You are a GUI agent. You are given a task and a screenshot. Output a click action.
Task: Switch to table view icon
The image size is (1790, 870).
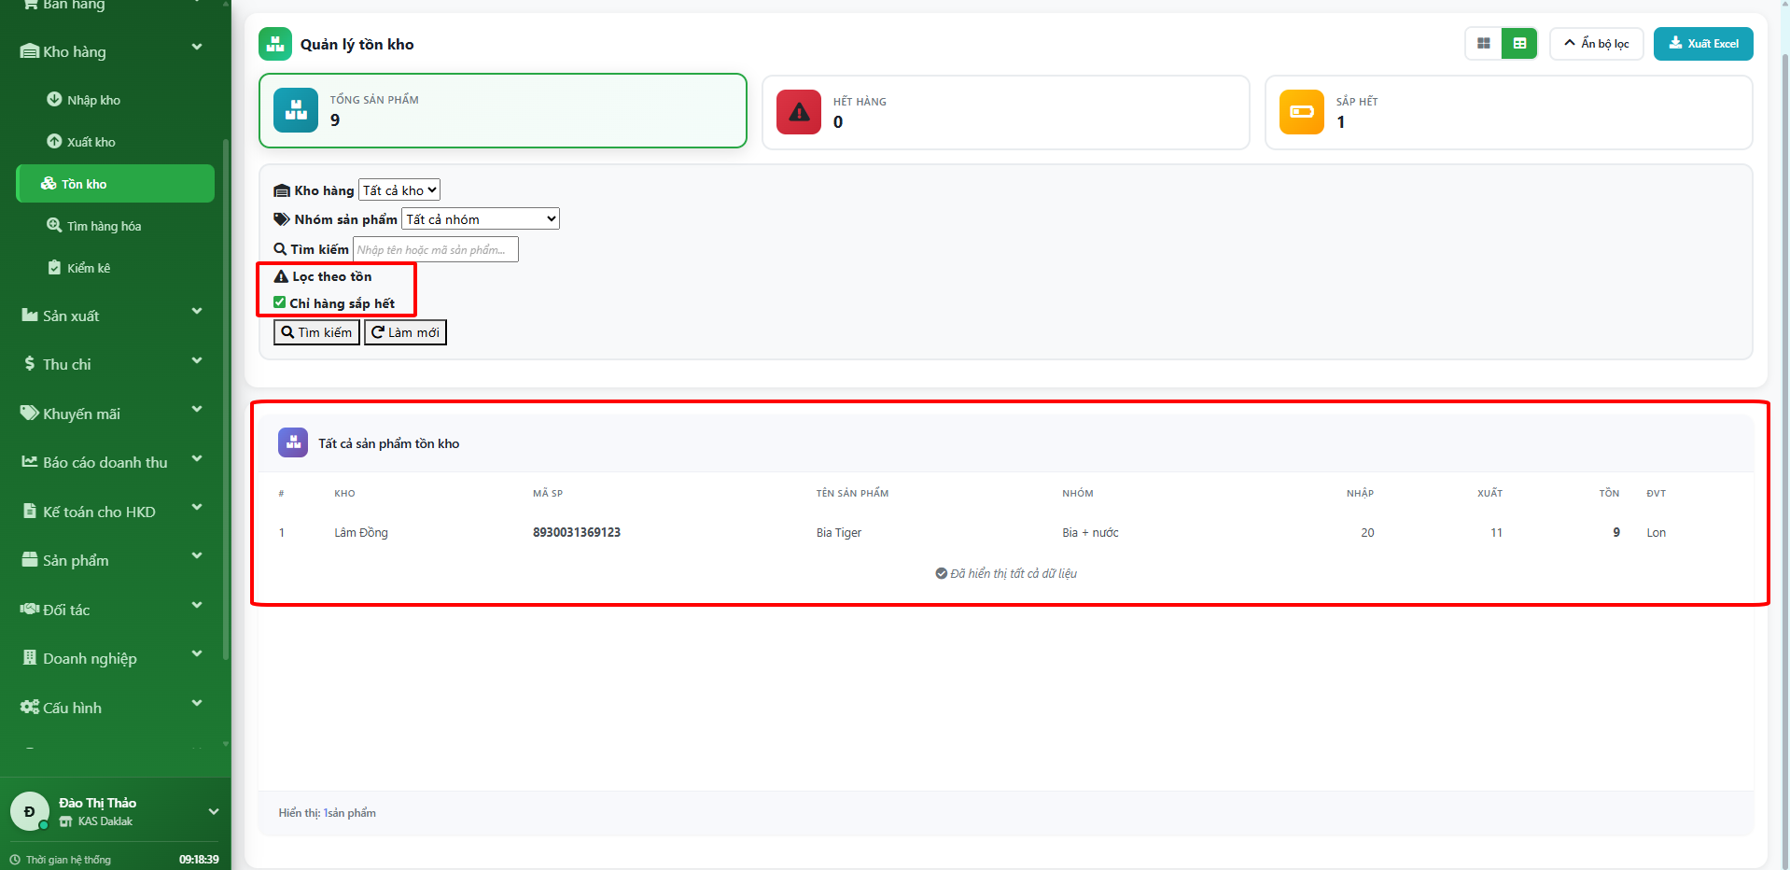click(1519, 44)
